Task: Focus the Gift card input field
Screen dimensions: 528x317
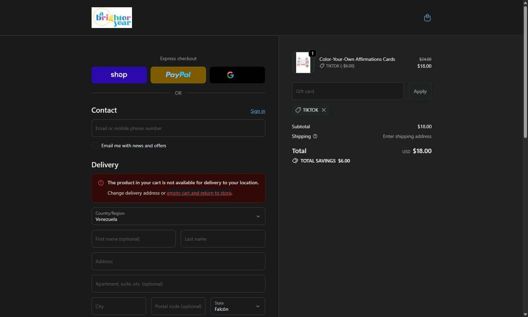Action: (348, 91)
